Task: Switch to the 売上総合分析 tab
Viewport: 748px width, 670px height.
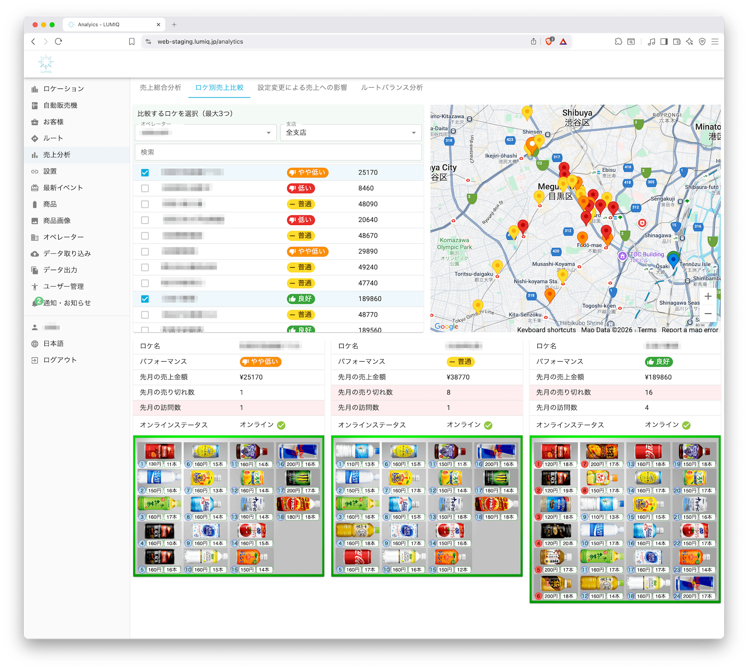Action: [x=160, y=88]
